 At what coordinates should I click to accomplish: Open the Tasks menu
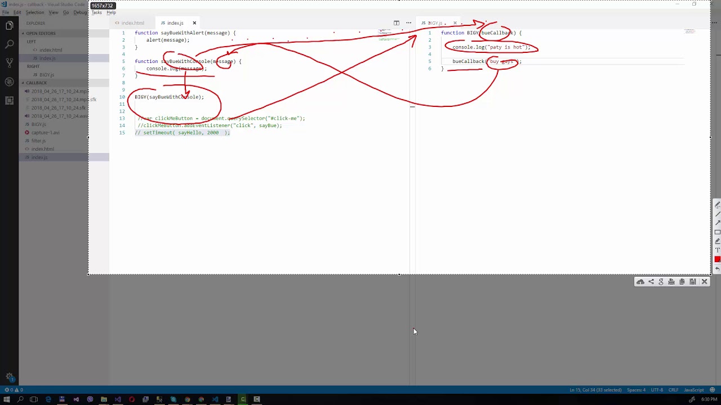point(97,12)
